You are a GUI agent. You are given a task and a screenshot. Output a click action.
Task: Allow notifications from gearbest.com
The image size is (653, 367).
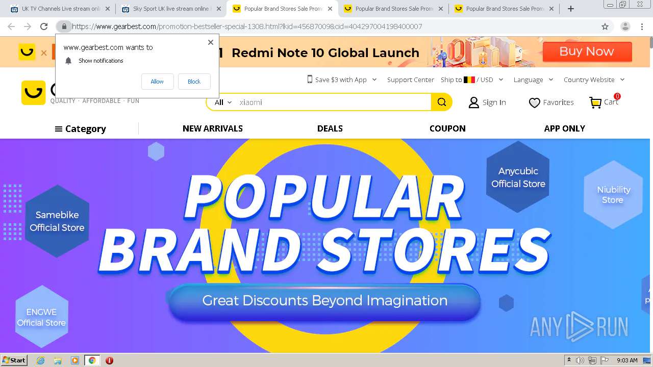pyautogui.click(x=157, y=82)
